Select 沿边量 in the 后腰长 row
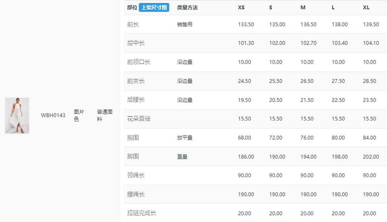The height and width of the screenshot is (222, 387). click(x=185, y=100)
